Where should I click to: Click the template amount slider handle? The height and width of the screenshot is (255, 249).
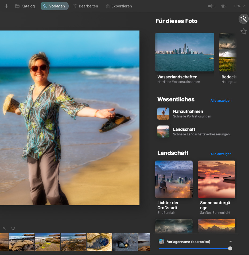[x=230, y=248]
